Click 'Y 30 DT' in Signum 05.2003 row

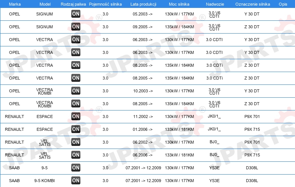(x=252, y=14)
